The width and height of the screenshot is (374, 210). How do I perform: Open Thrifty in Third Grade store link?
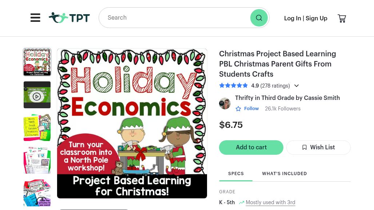(287, 98)
